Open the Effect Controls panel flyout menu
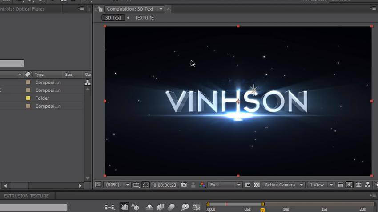This screenshot has width=378, height=212. [x=81, y=8]
